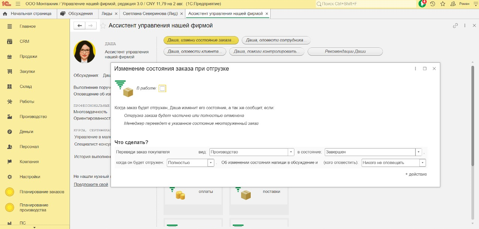
Task: Add another step with '+ действие'
Action: 416,174
